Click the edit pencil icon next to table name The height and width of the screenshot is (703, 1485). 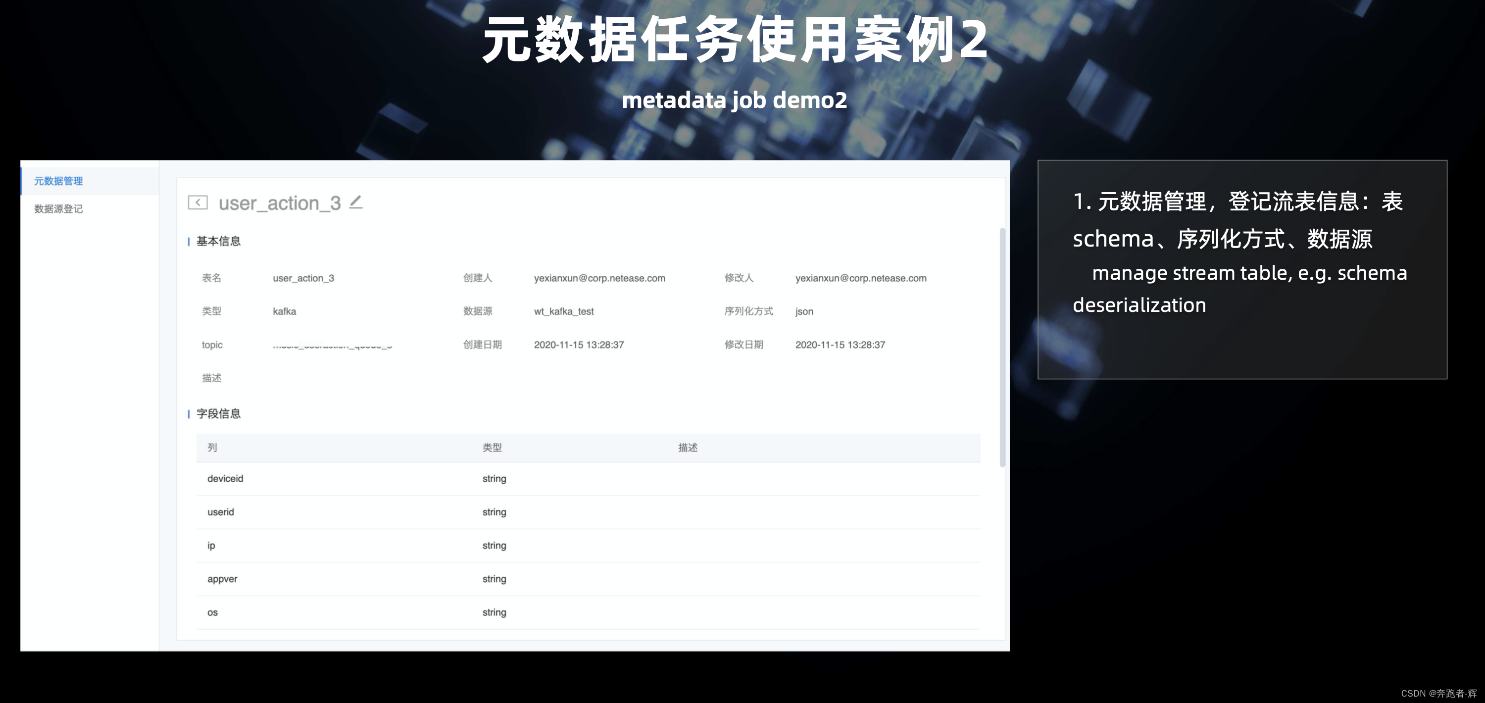(356, 202)
